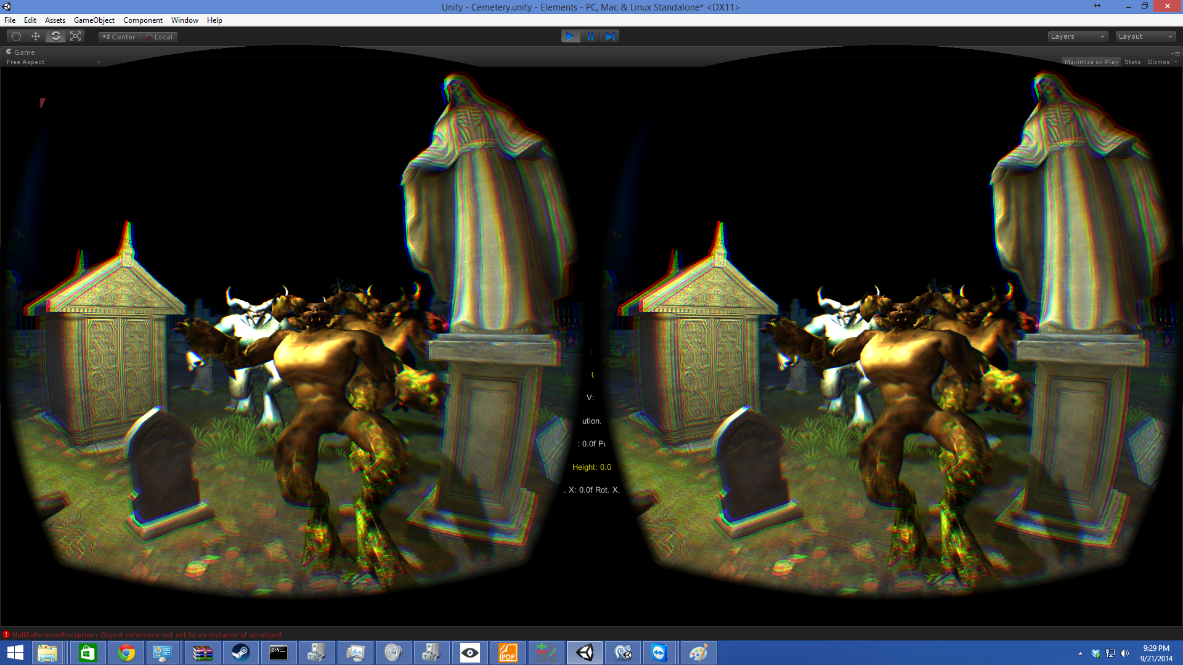This screenshot has height=665, width=1183.
Task: Click the Step frame button
Action: 610,36
